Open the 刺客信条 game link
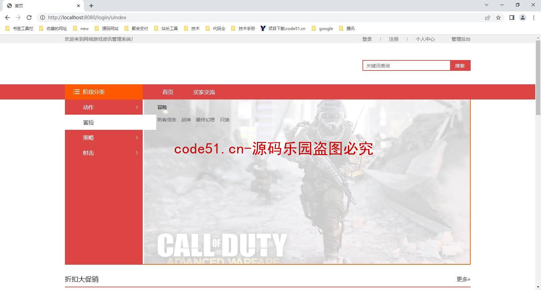 tap(167, 120)
